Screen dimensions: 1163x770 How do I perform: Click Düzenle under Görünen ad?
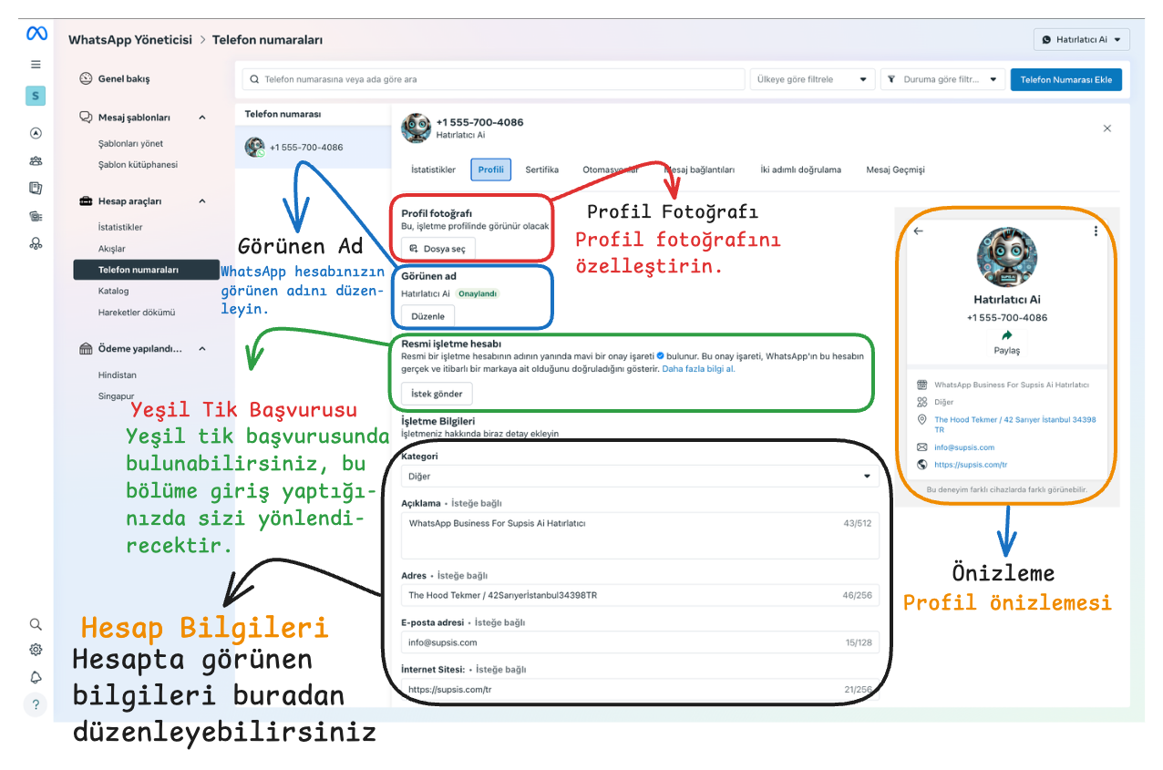coord(427,315)
